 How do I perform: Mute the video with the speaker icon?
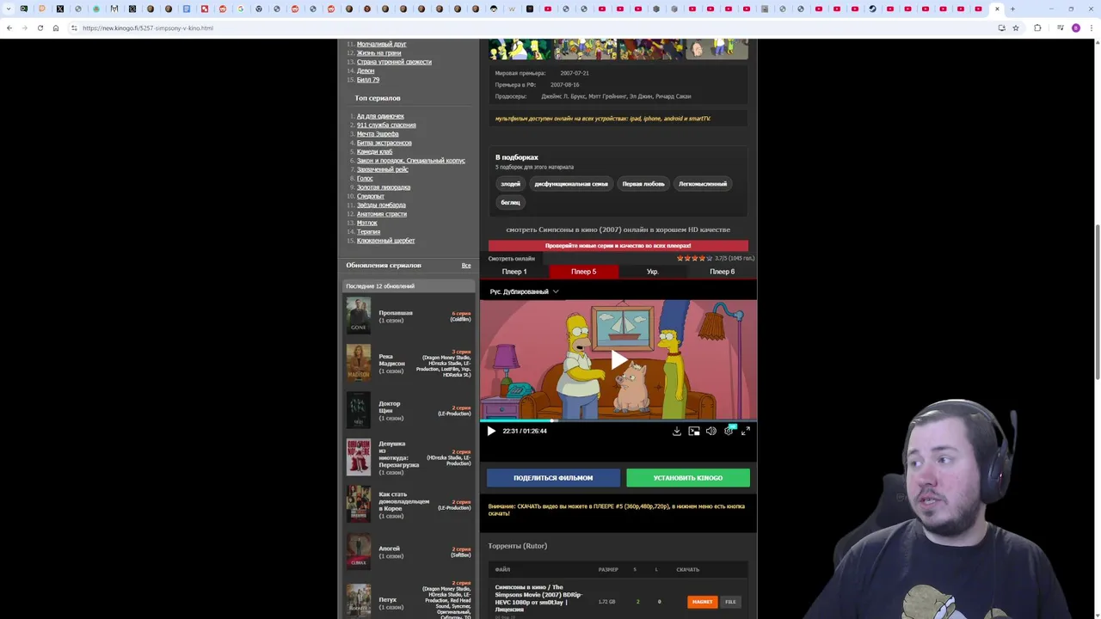pos(711,431)
